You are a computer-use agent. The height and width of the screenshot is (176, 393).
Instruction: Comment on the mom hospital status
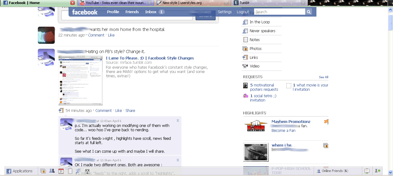coord(96,35)
